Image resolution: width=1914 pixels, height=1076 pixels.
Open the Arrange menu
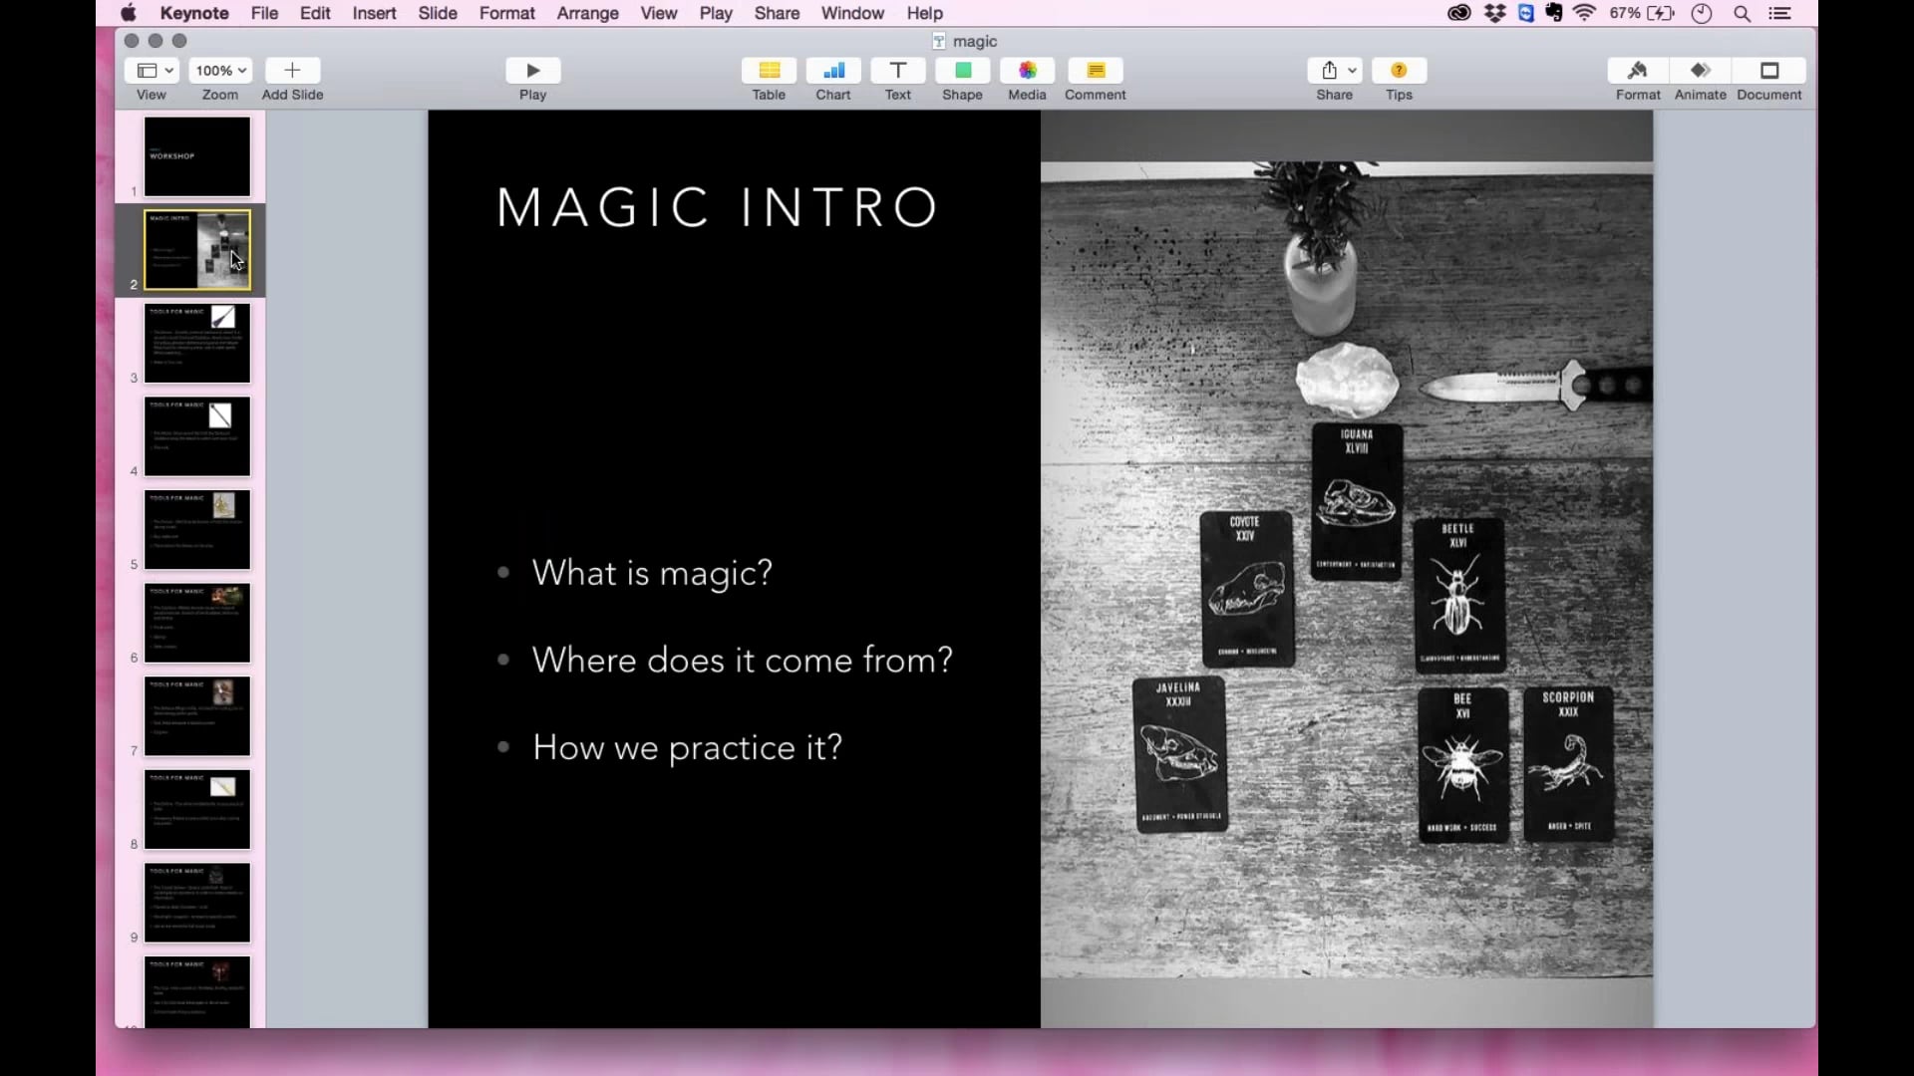pyautogui.click(x=587, y=13)
